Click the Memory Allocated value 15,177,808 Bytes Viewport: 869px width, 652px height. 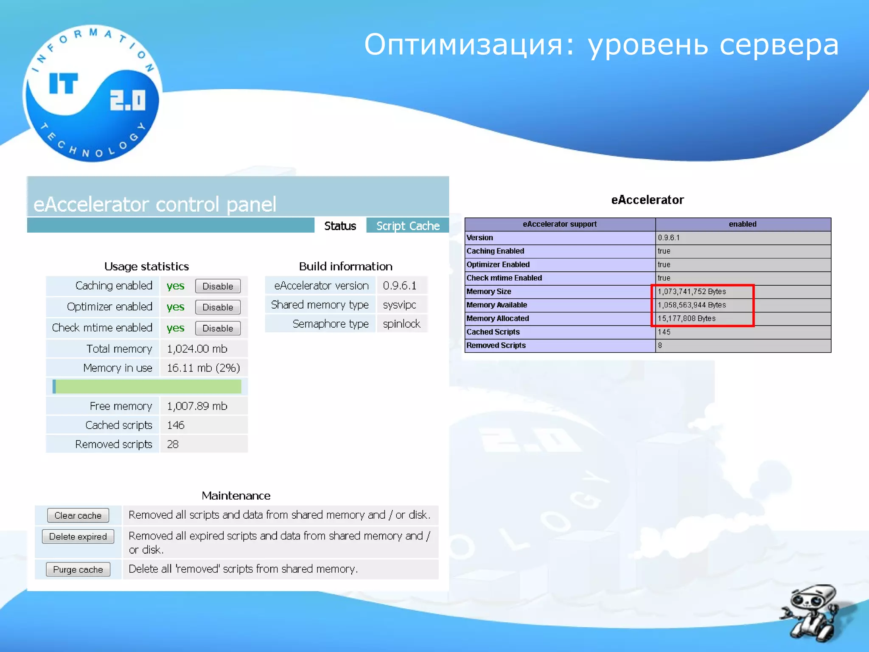pos(687,318)
